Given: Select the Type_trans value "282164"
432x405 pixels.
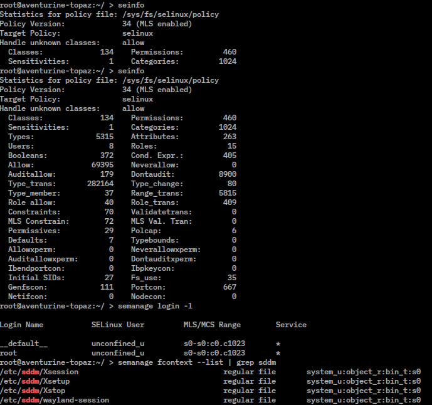Looking at the screenshot, I should 100,184.
